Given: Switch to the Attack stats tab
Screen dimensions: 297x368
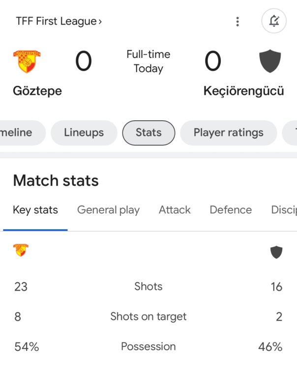Looking at the screenshot, I should (x=175, y=210).
